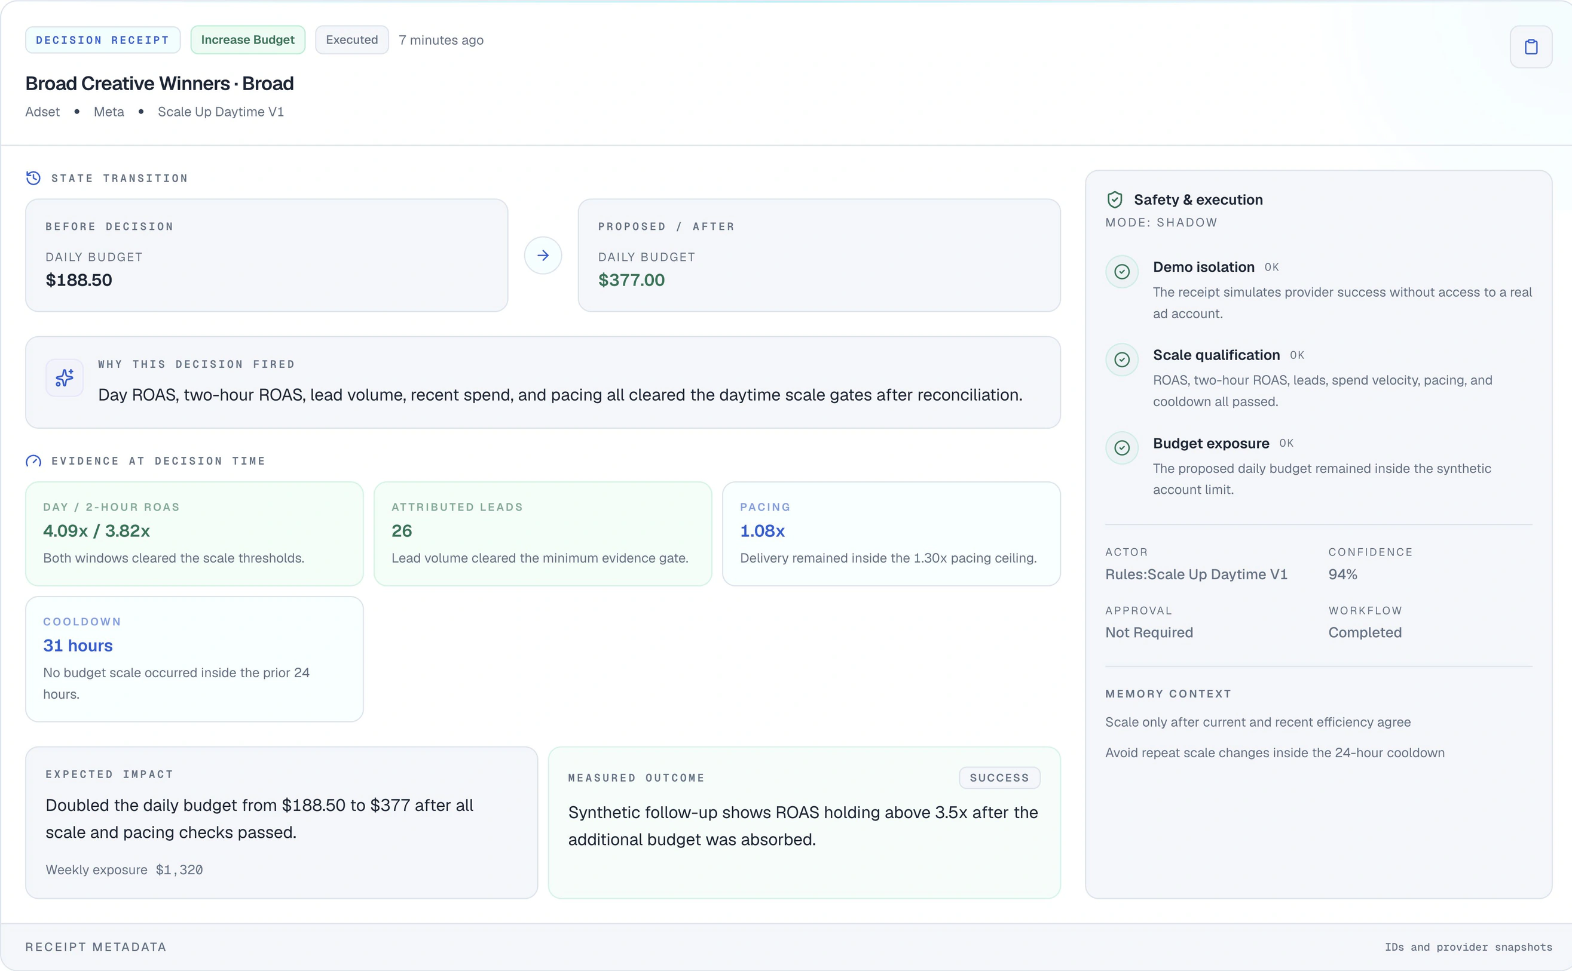This screenshot has width=1572, height=971.
Task: Click the efficiency agree memory note
Action: [1258, 722]
